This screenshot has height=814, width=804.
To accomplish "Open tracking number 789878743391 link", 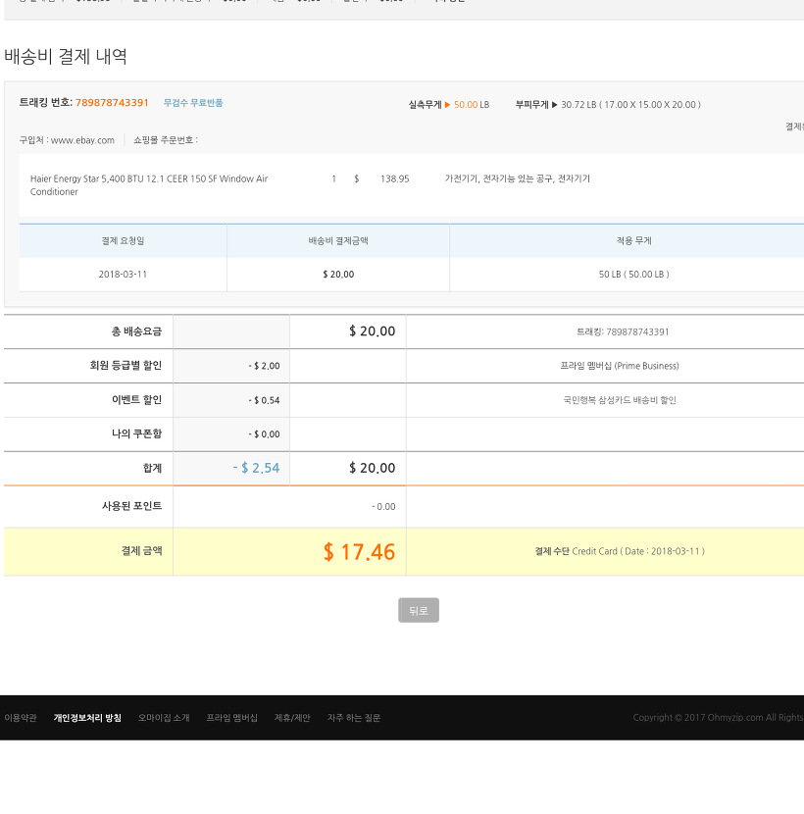I will click(112, 103).
